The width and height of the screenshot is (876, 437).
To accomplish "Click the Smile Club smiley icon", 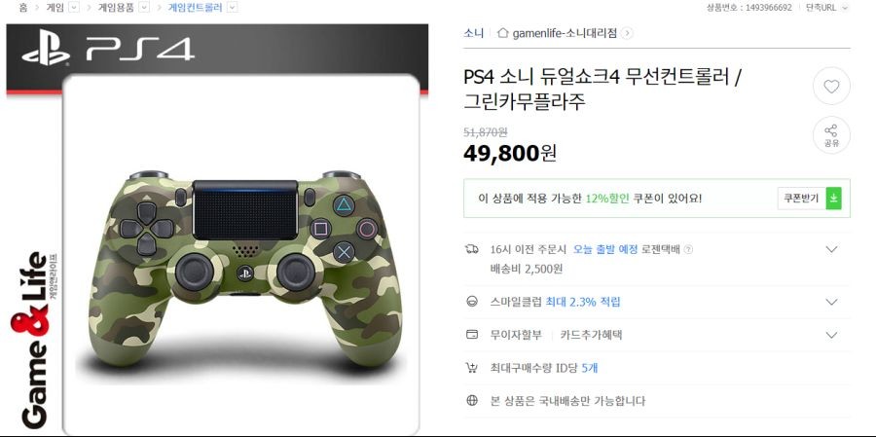I will tap(472, 302).
